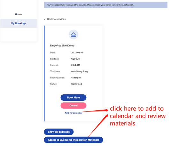Click the back chevron arrow icon
Viewport: 177px width, 146px height.
pyautogui.click(x=45, y=19)
